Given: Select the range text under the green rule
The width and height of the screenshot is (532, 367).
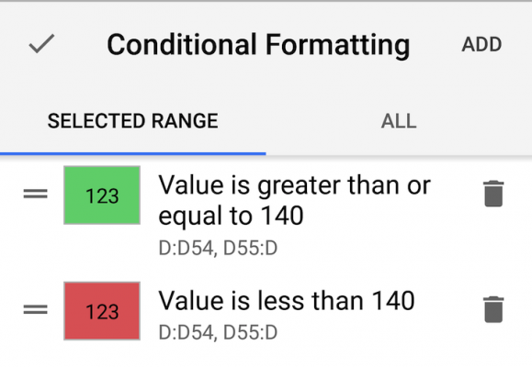Looking at the screenshot, I should (x=218, y=248).
